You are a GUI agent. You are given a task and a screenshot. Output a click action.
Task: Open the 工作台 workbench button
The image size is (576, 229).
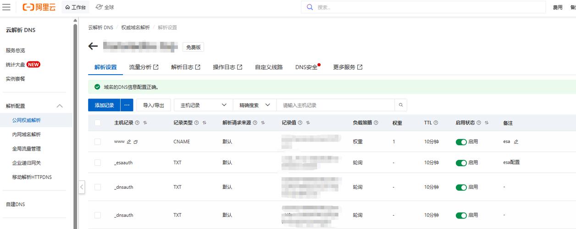pos(75,7)
